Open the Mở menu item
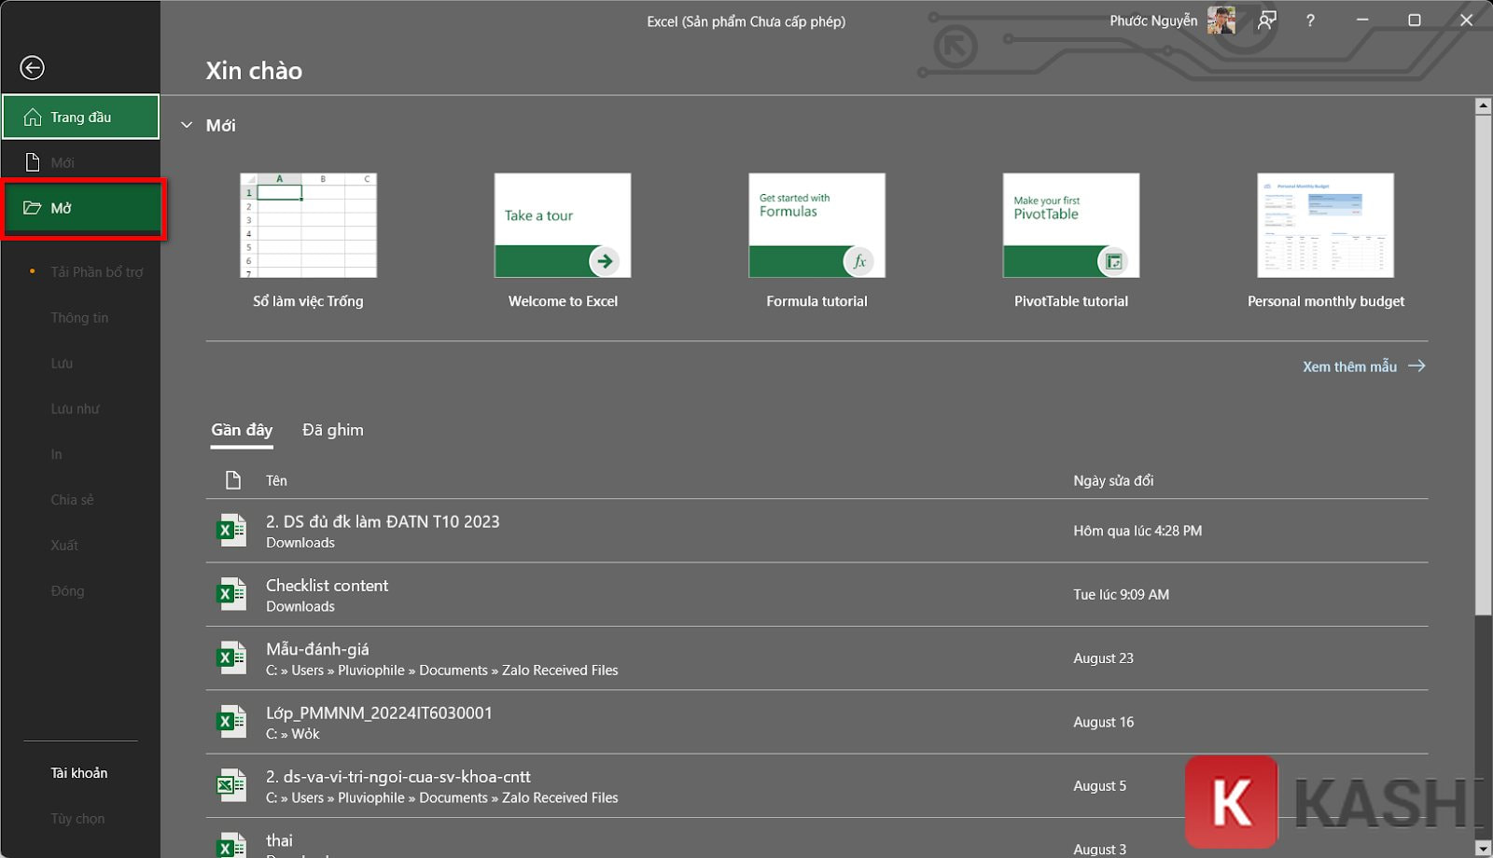The height and width of the screenshot is (858, 1493). click(x=82, y=208)
